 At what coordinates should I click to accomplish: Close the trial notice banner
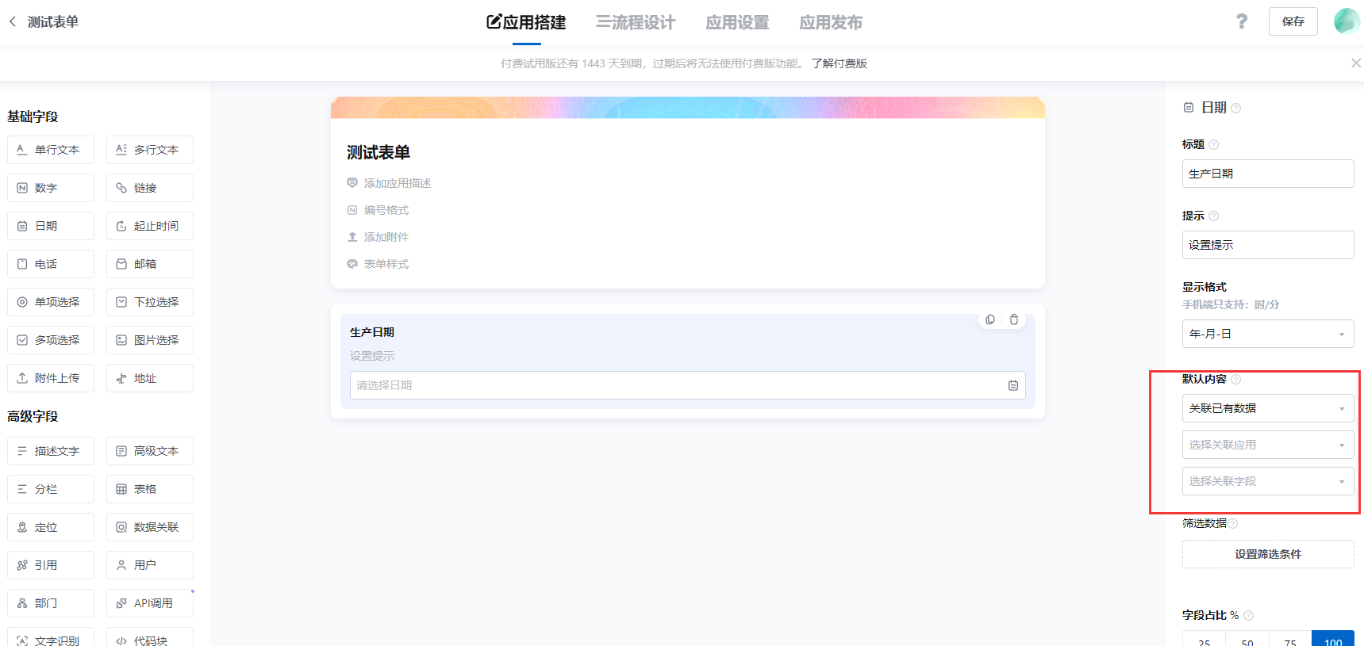pos(1355,63)
